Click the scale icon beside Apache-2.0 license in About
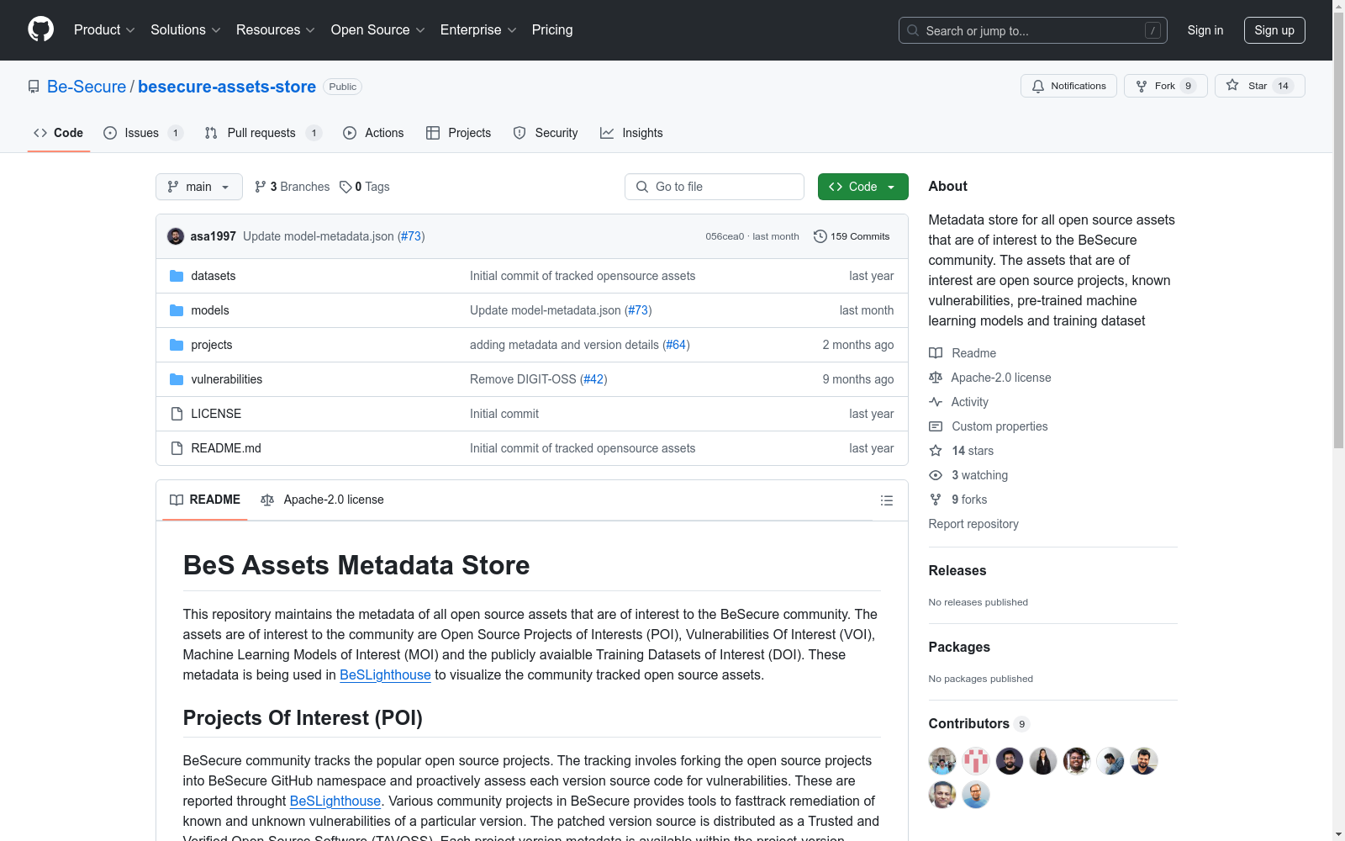This screenshot has height=841, width=1345. click(936, 378)
